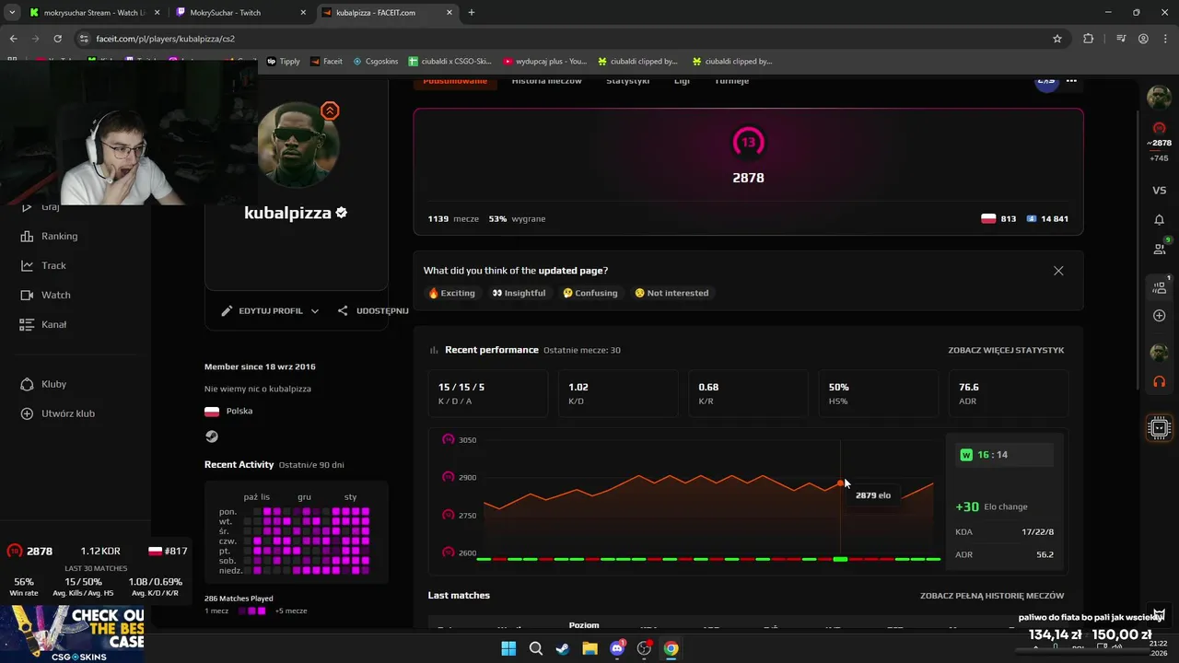Click Zobacz więcej statystyk link

1006,350
